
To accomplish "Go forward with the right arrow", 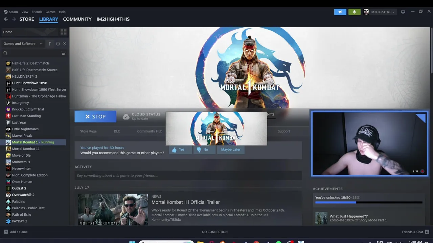I will (x=14, y=19).
